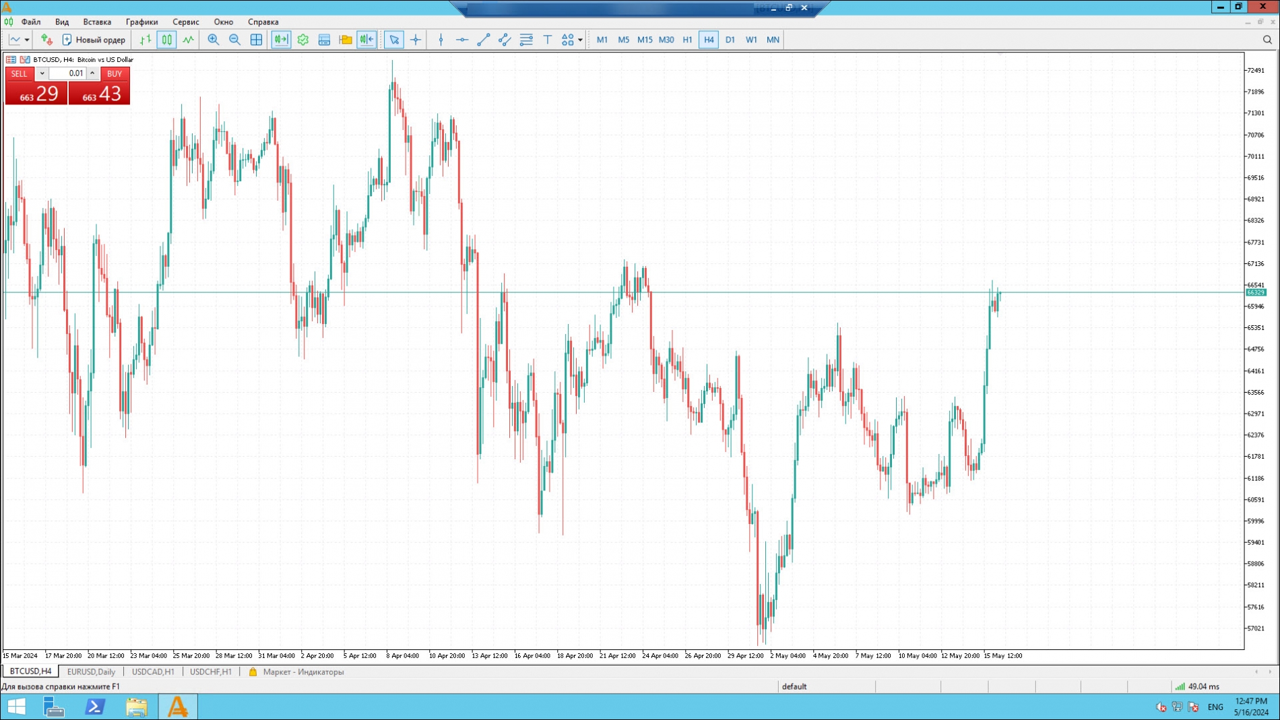
Task: Choose the trendline drawing tool
Action: pos(483,40)
